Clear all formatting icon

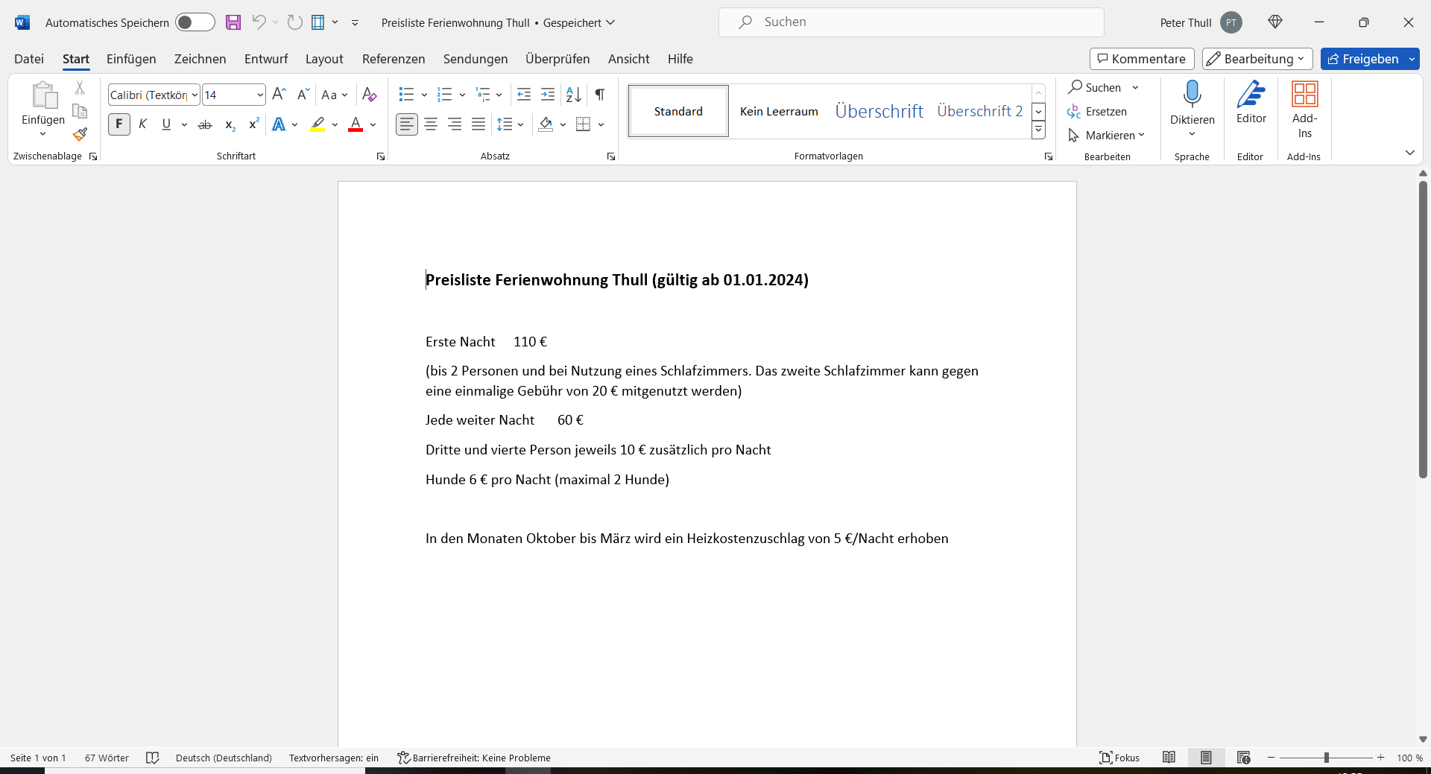click(369, 95)
